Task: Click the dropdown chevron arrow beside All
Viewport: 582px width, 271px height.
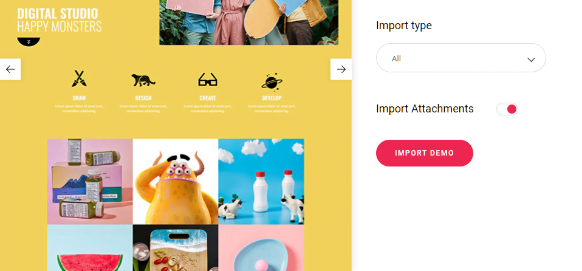Action: 531,60
